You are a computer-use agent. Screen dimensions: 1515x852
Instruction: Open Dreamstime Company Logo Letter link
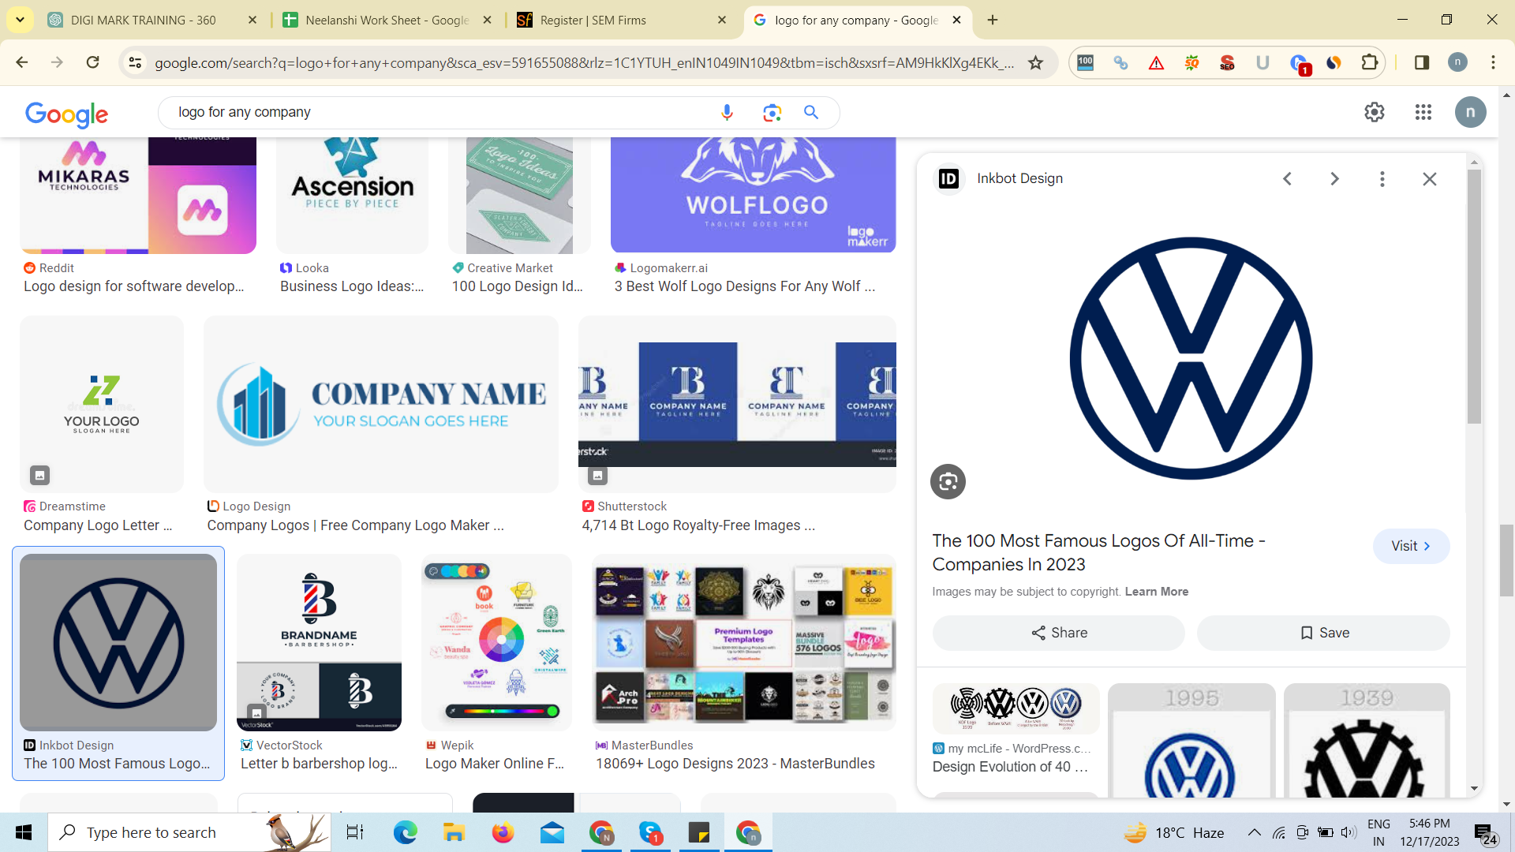pos(98,525)
